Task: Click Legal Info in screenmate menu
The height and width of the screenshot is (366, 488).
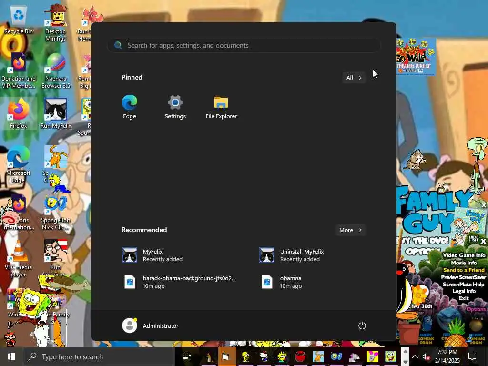Action: pyautogui.click(x=464, y=291)
